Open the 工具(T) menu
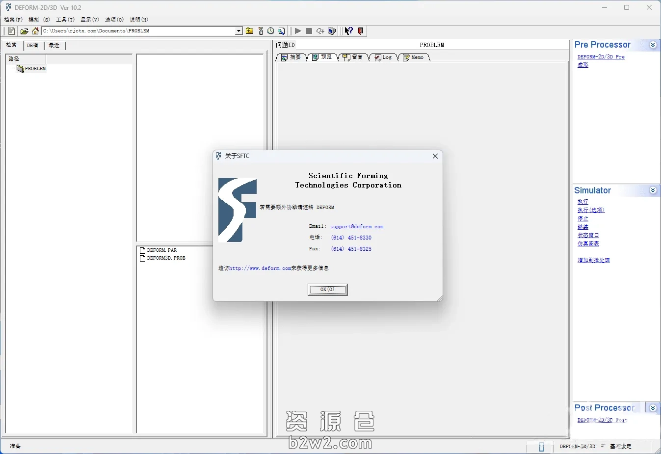 (65, 20)
